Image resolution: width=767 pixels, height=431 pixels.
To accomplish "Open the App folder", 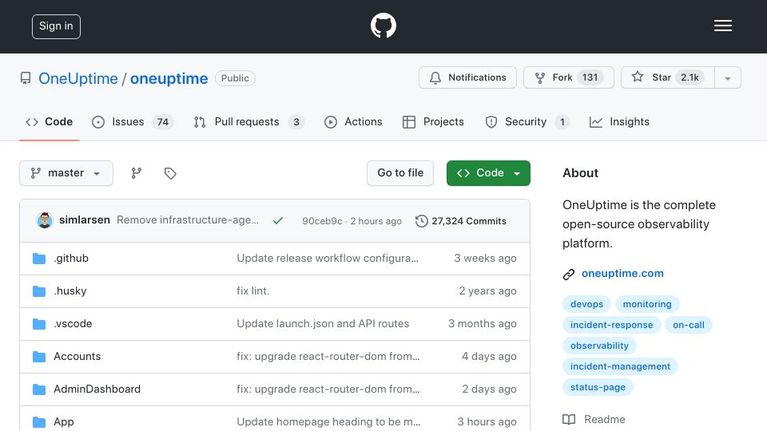I will pyautogui.click(x=64, y=421).
